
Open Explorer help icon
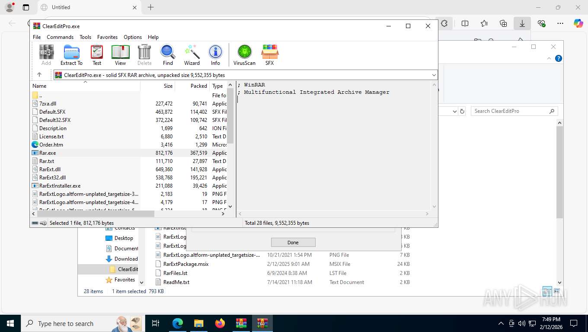[559, 58]
